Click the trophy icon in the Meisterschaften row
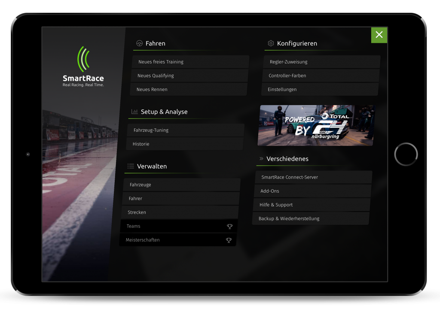The image size is (440, 312). 229,240
